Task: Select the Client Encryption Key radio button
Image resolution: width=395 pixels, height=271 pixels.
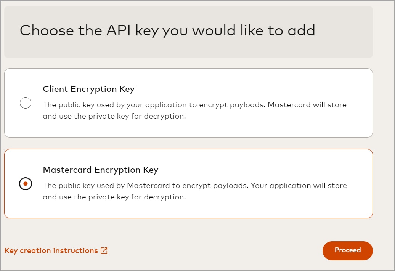Action: 26,103
